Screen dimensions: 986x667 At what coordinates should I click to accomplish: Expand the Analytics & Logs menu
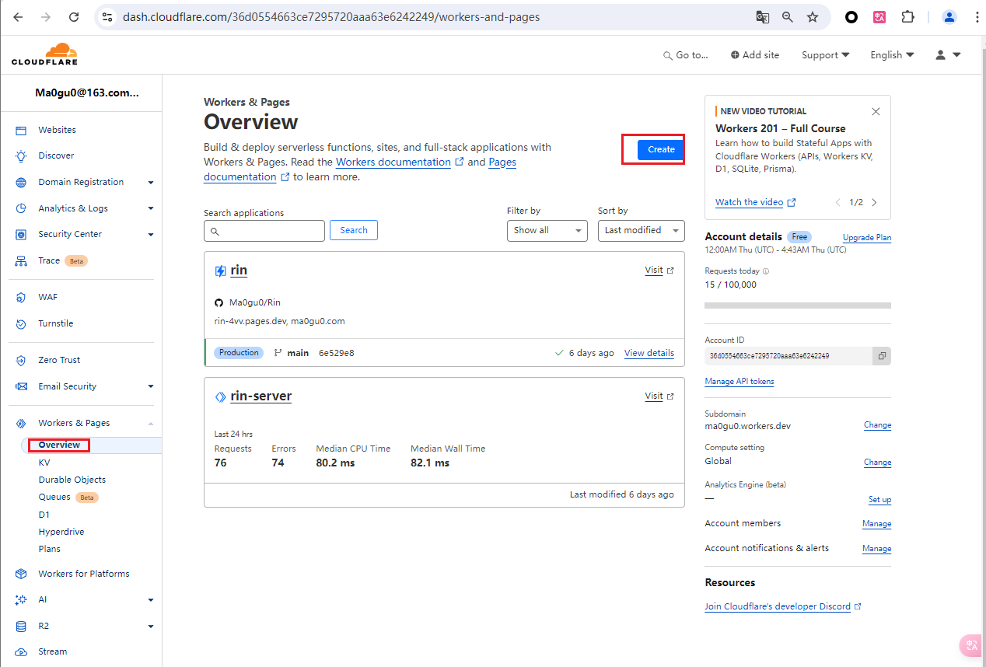(151, 209)
